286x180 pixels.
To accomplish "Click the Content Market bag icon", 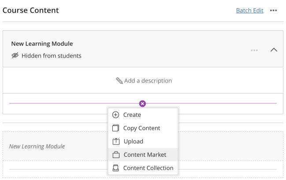I will tap(116, 155).
